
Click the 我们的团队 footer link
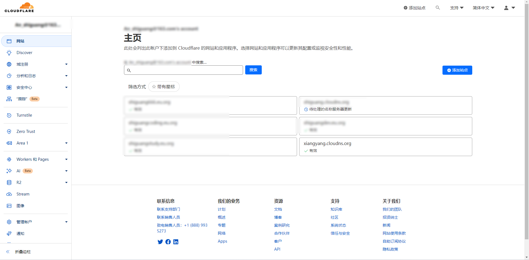click(x=392, y=209)
